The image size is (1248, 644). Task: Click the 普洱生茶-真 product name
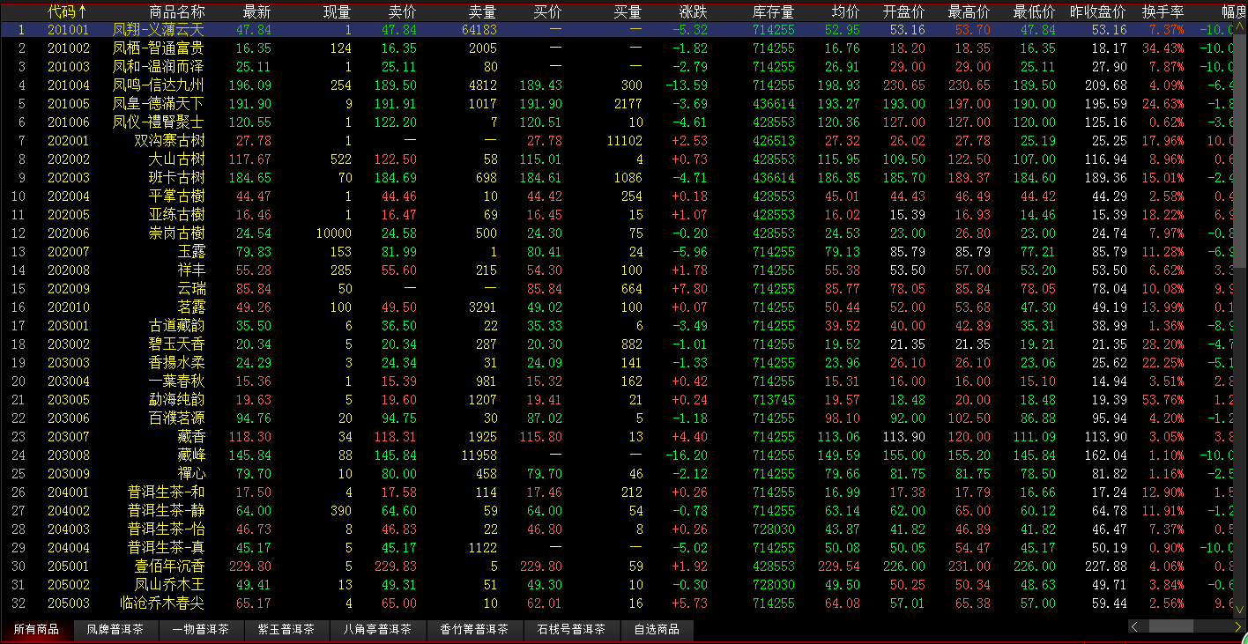pyautogui.click(x=167, y=548)
